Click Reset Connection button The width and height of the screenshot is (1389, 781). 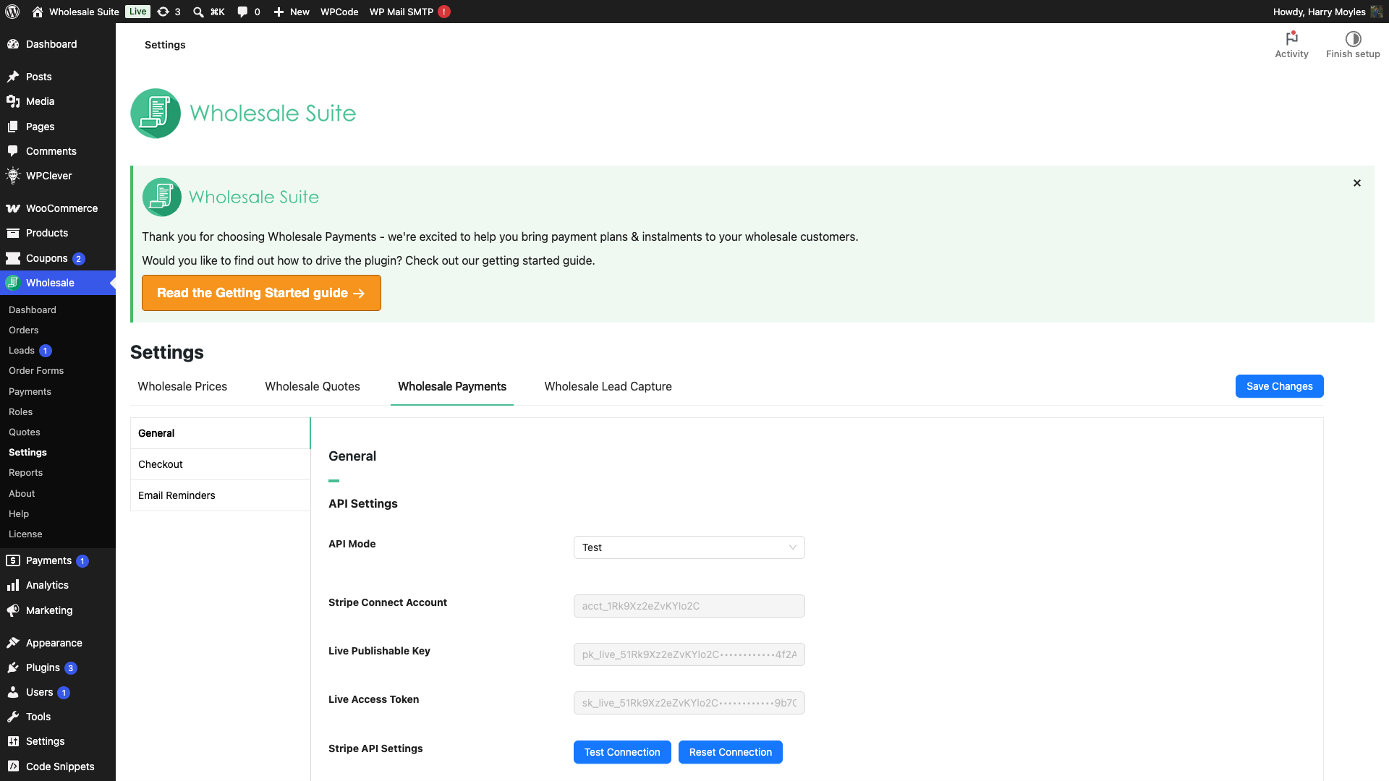730,752
